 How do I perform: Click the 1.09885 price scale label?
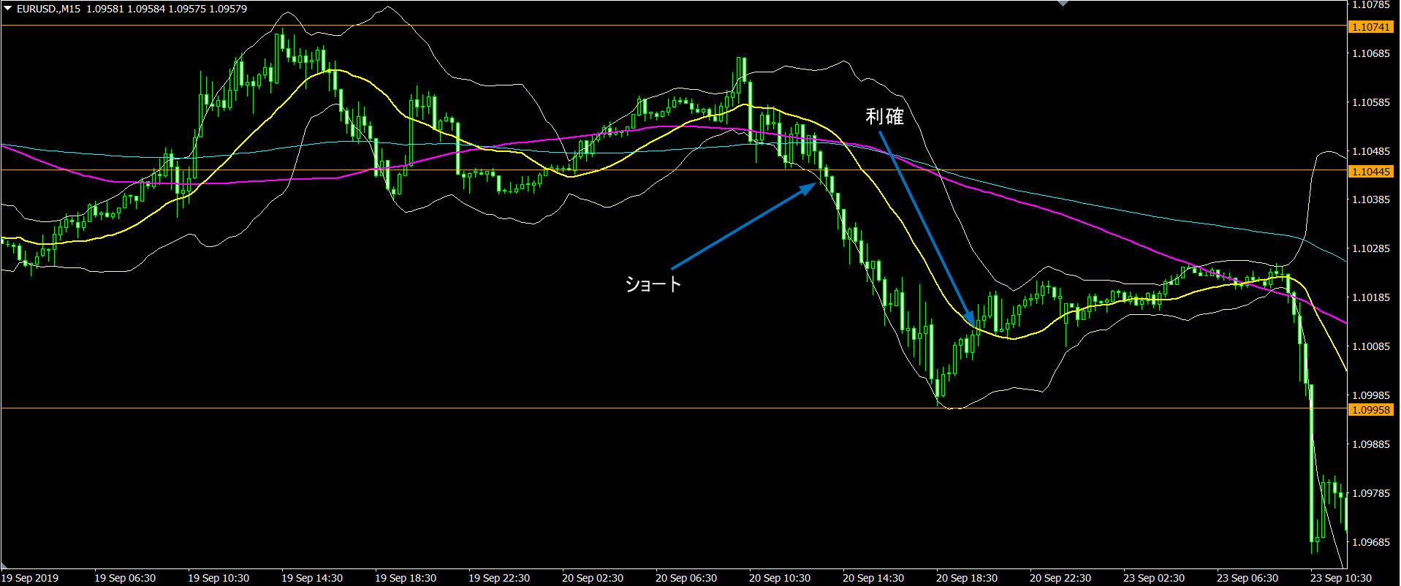1371,444
